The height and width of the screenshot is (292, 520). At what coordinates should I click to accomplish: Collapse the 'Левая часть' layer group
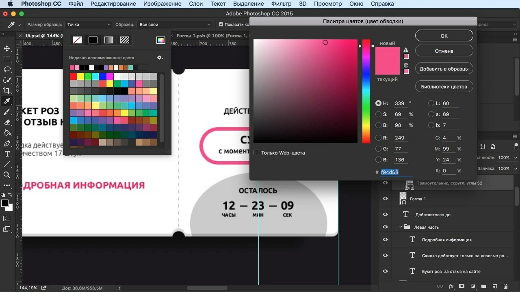(401, 227)
